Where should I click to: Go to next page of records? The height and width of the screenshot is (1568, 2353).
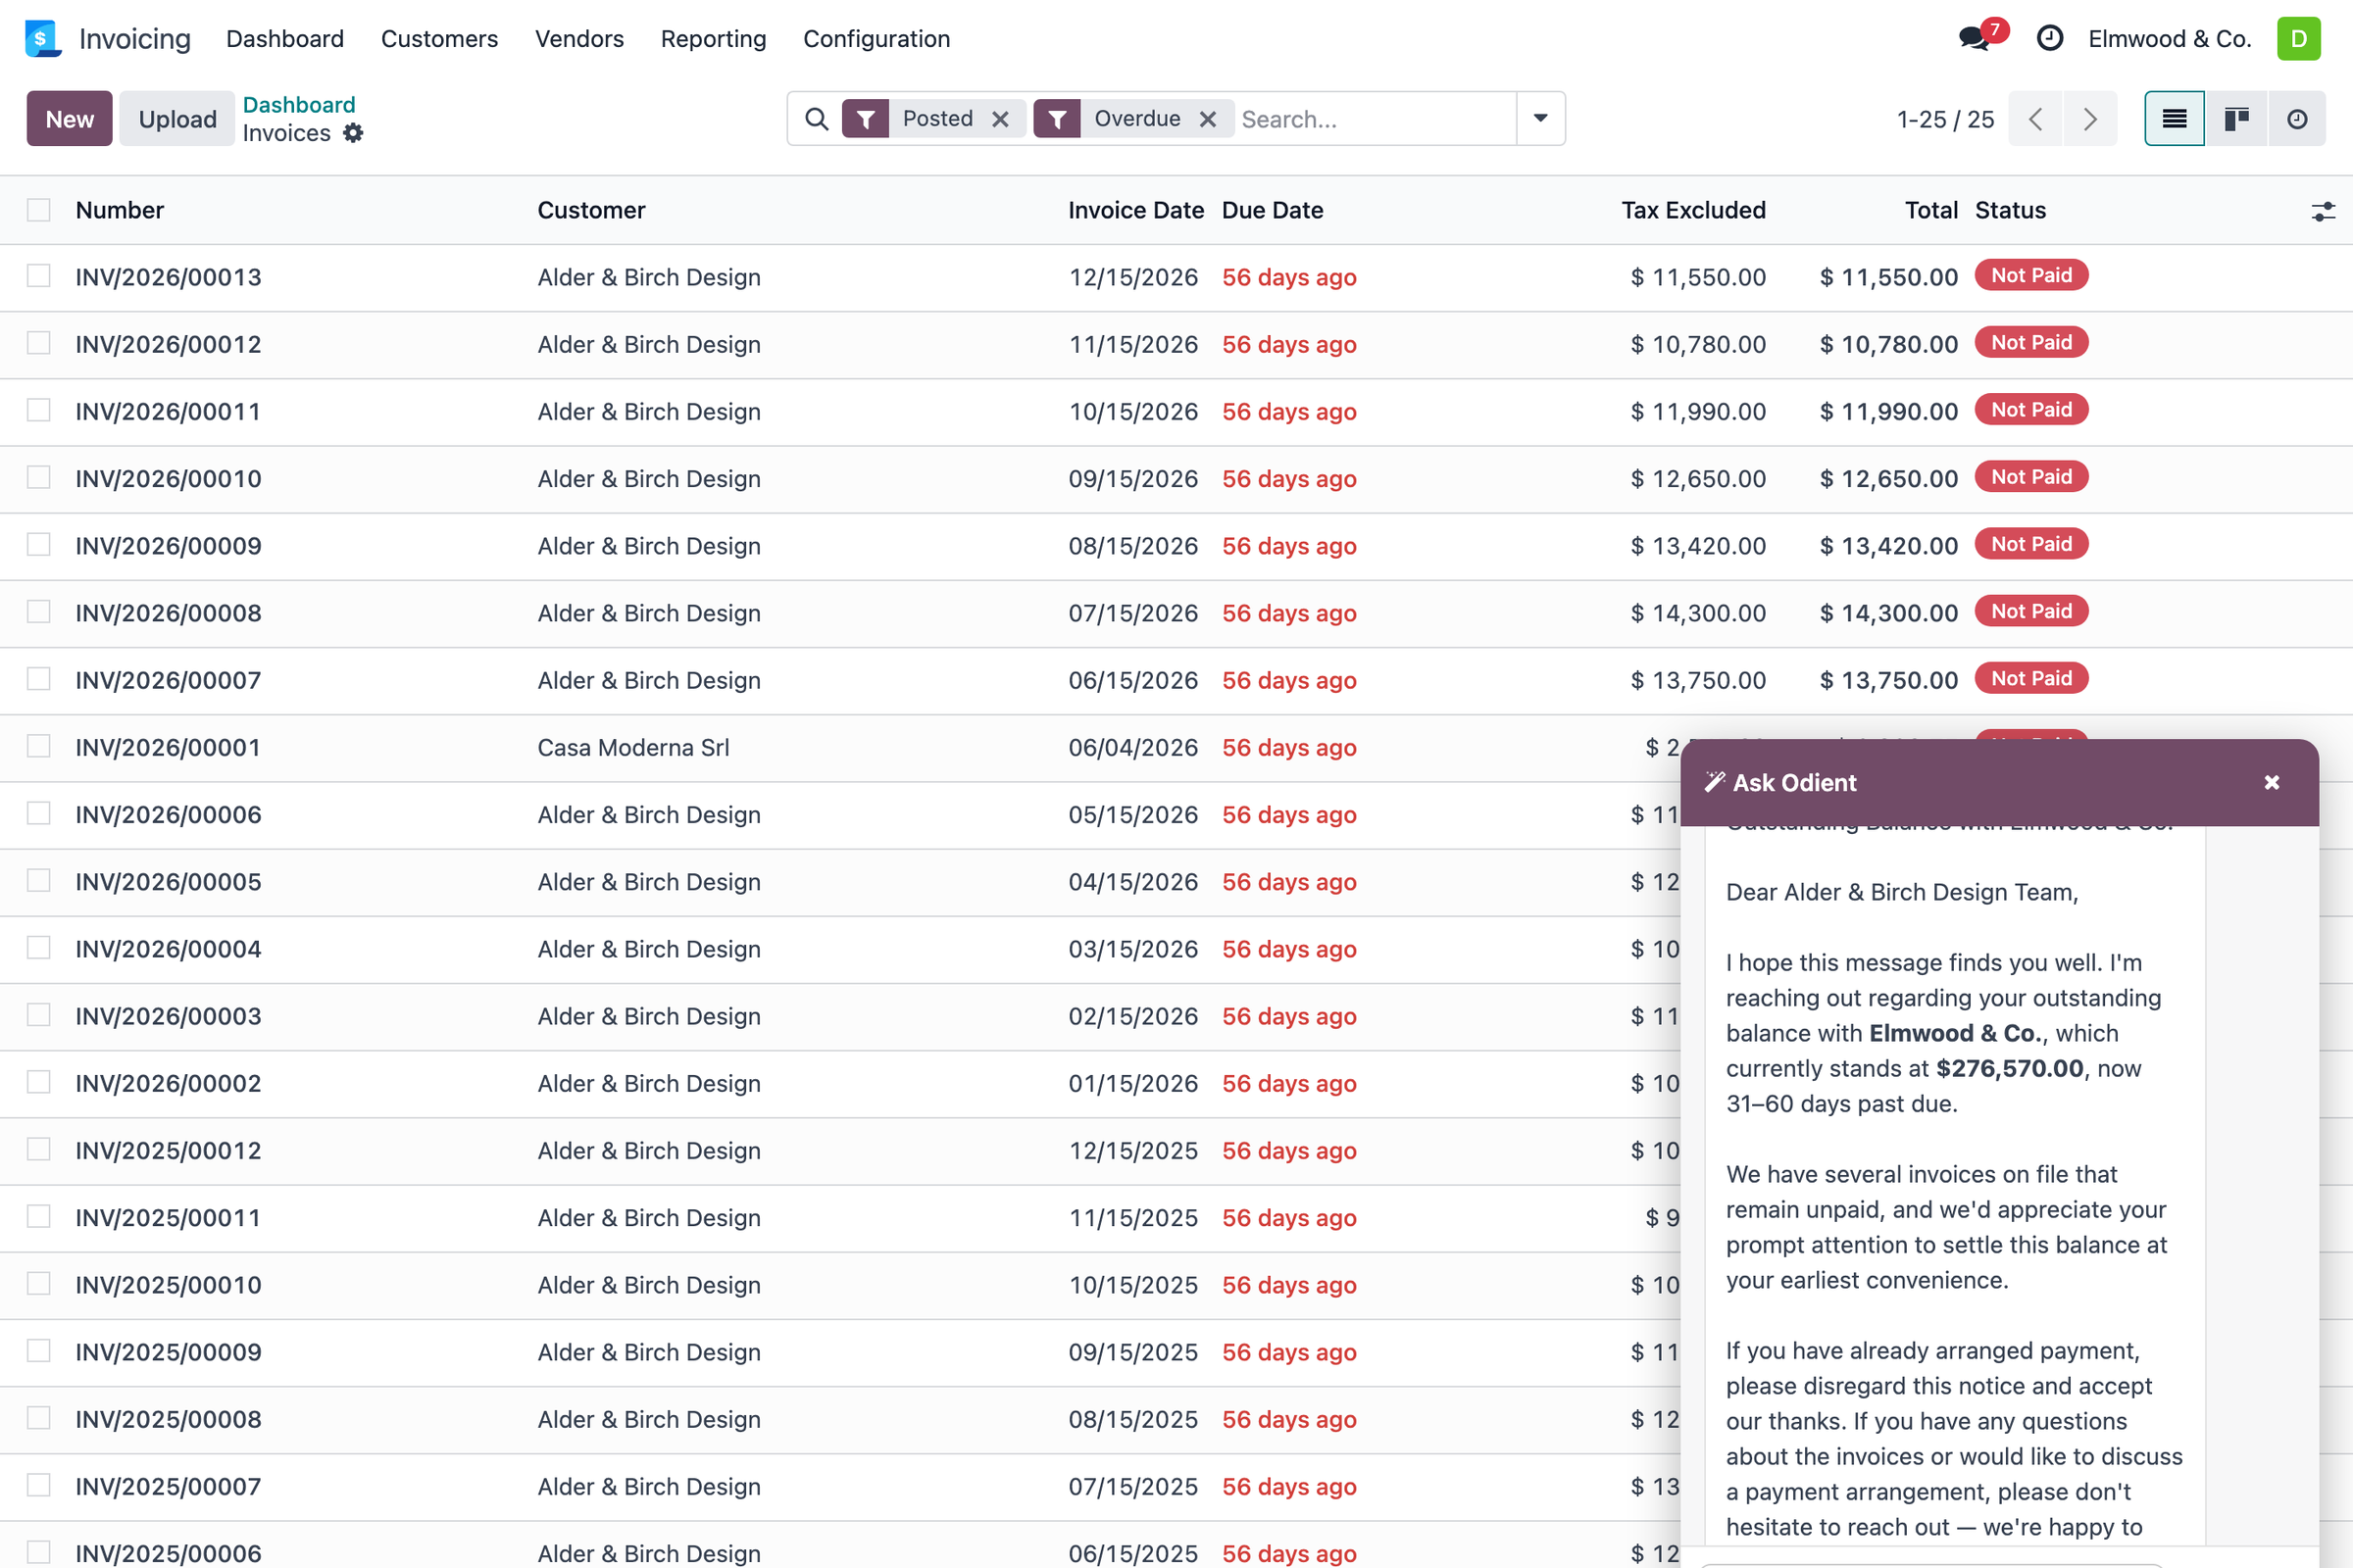click(x=2090, y=119)
